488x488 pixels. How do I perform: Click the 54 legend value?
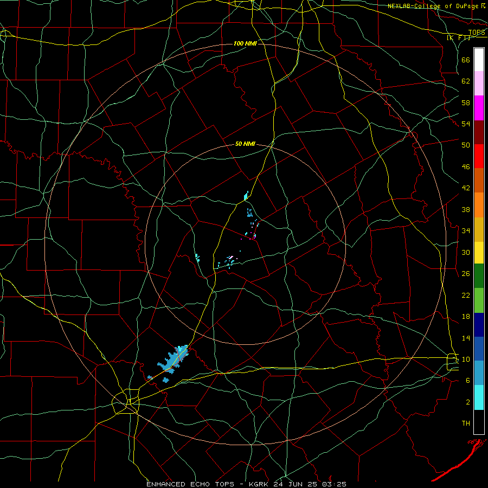pos(466,124)
